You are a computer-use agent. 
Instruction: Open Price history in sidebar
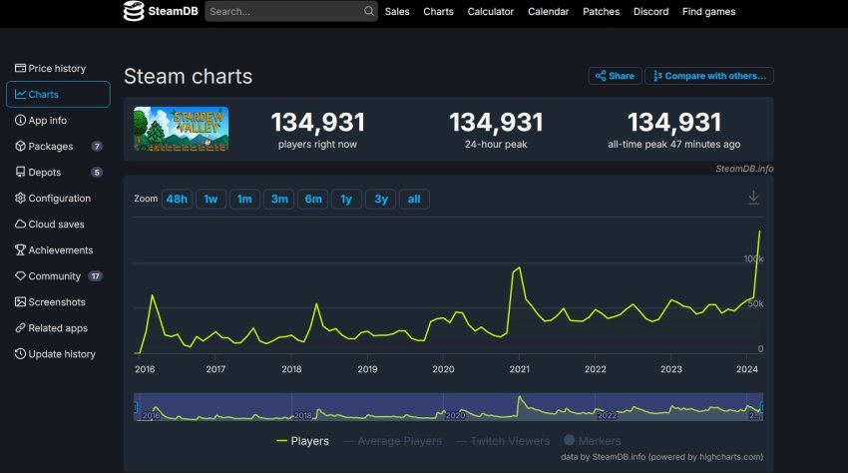pyautogui.click(x=57, y=68)
